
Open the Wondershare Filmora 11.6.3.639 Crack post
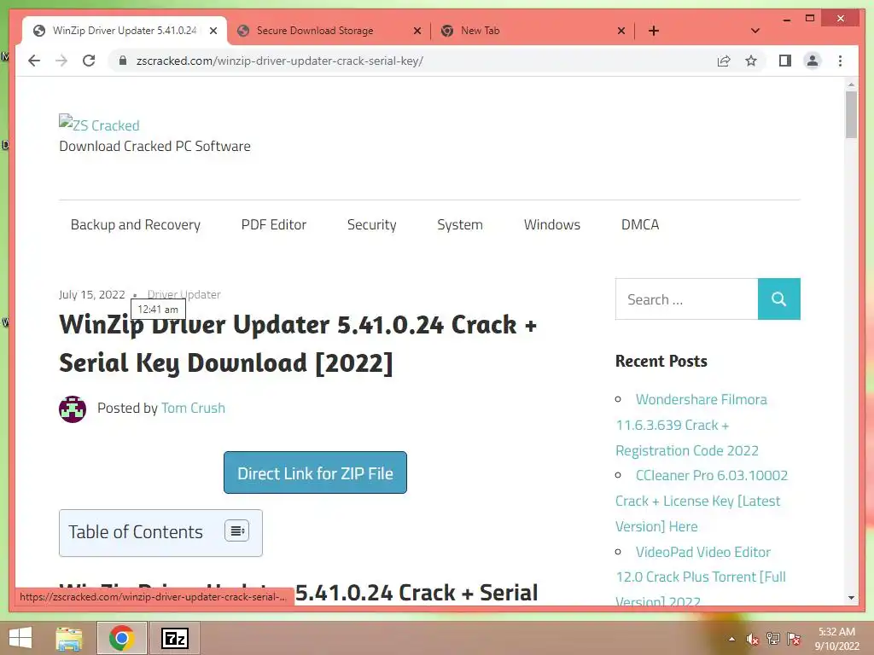[x=691, y=425]
